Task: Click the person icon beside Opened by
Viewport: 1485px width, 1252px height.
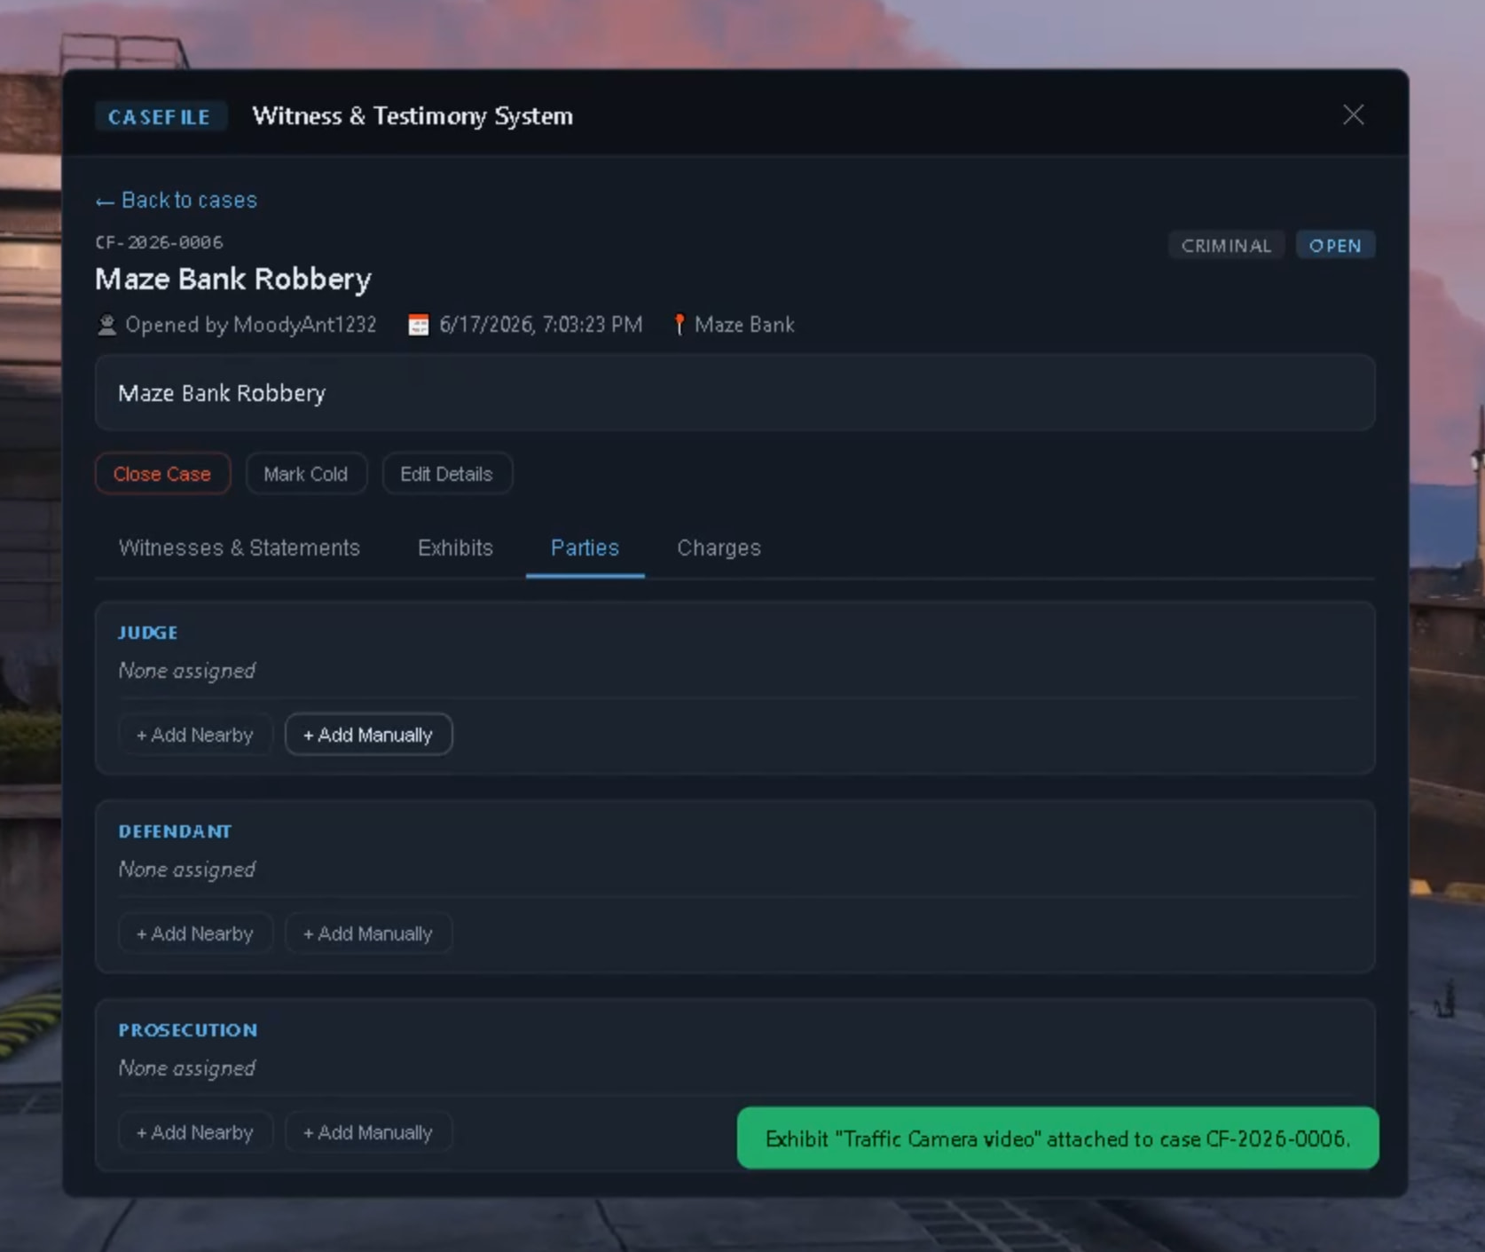Action: 106,326
